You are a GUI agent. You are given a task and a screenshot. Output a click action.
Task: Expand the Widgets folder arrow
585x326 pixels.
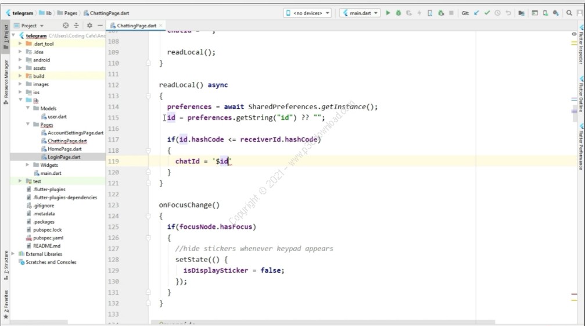pyautogui.click(x=28, y=165)
